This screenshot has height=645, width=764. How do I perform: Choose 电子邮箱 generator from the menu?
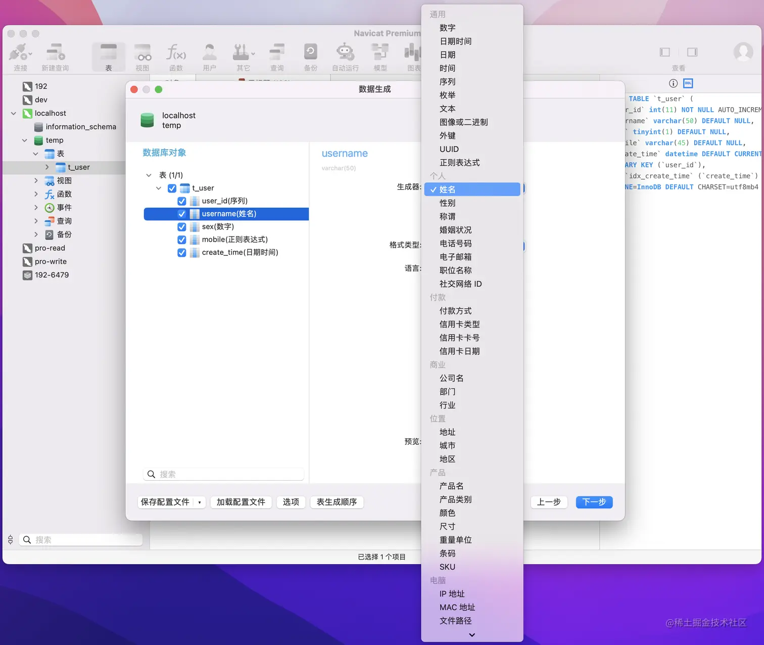click(472, 257)
